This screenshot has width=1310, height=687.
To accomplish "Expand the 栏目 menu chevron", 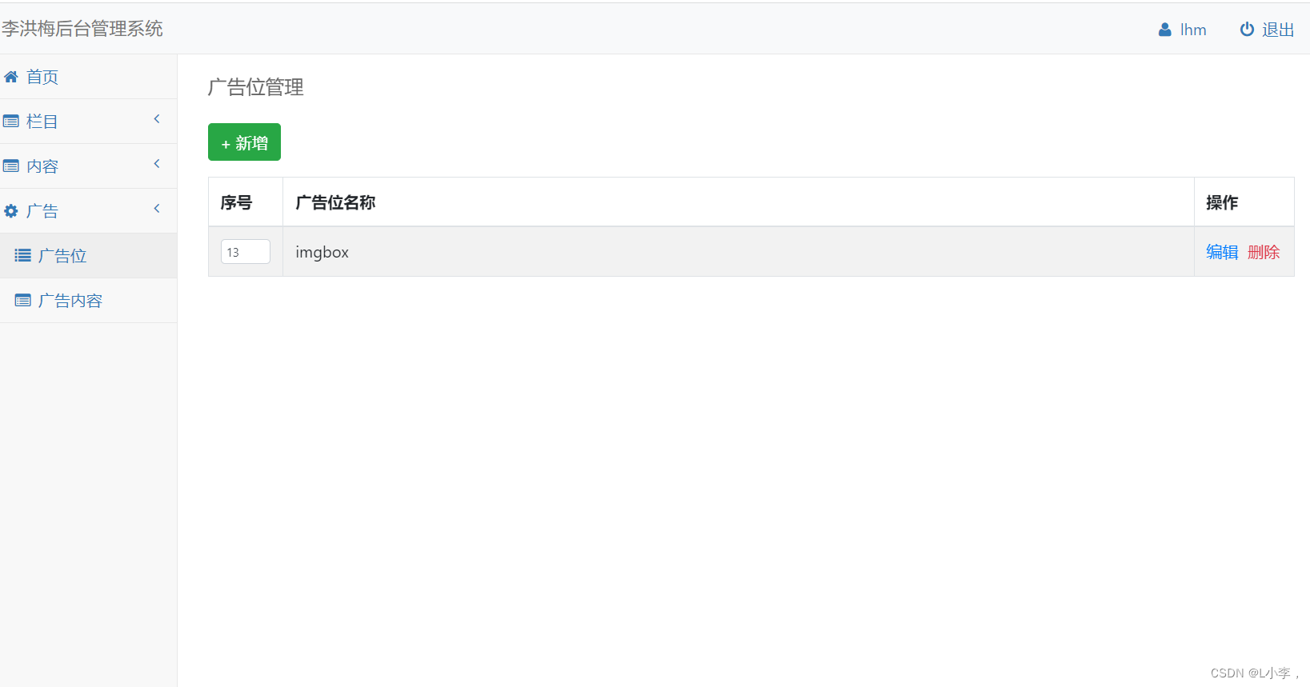I will [157, 118].
